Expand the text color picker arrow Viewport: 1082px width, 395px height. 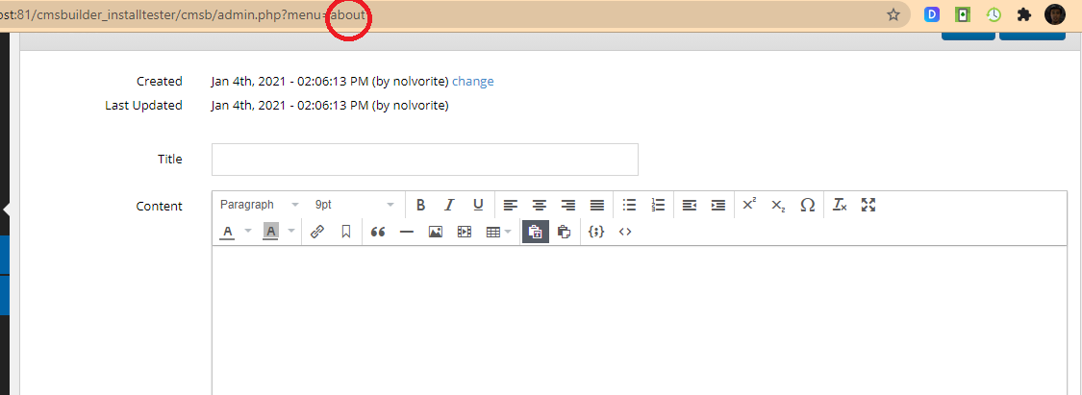click(x=247, y=232)
